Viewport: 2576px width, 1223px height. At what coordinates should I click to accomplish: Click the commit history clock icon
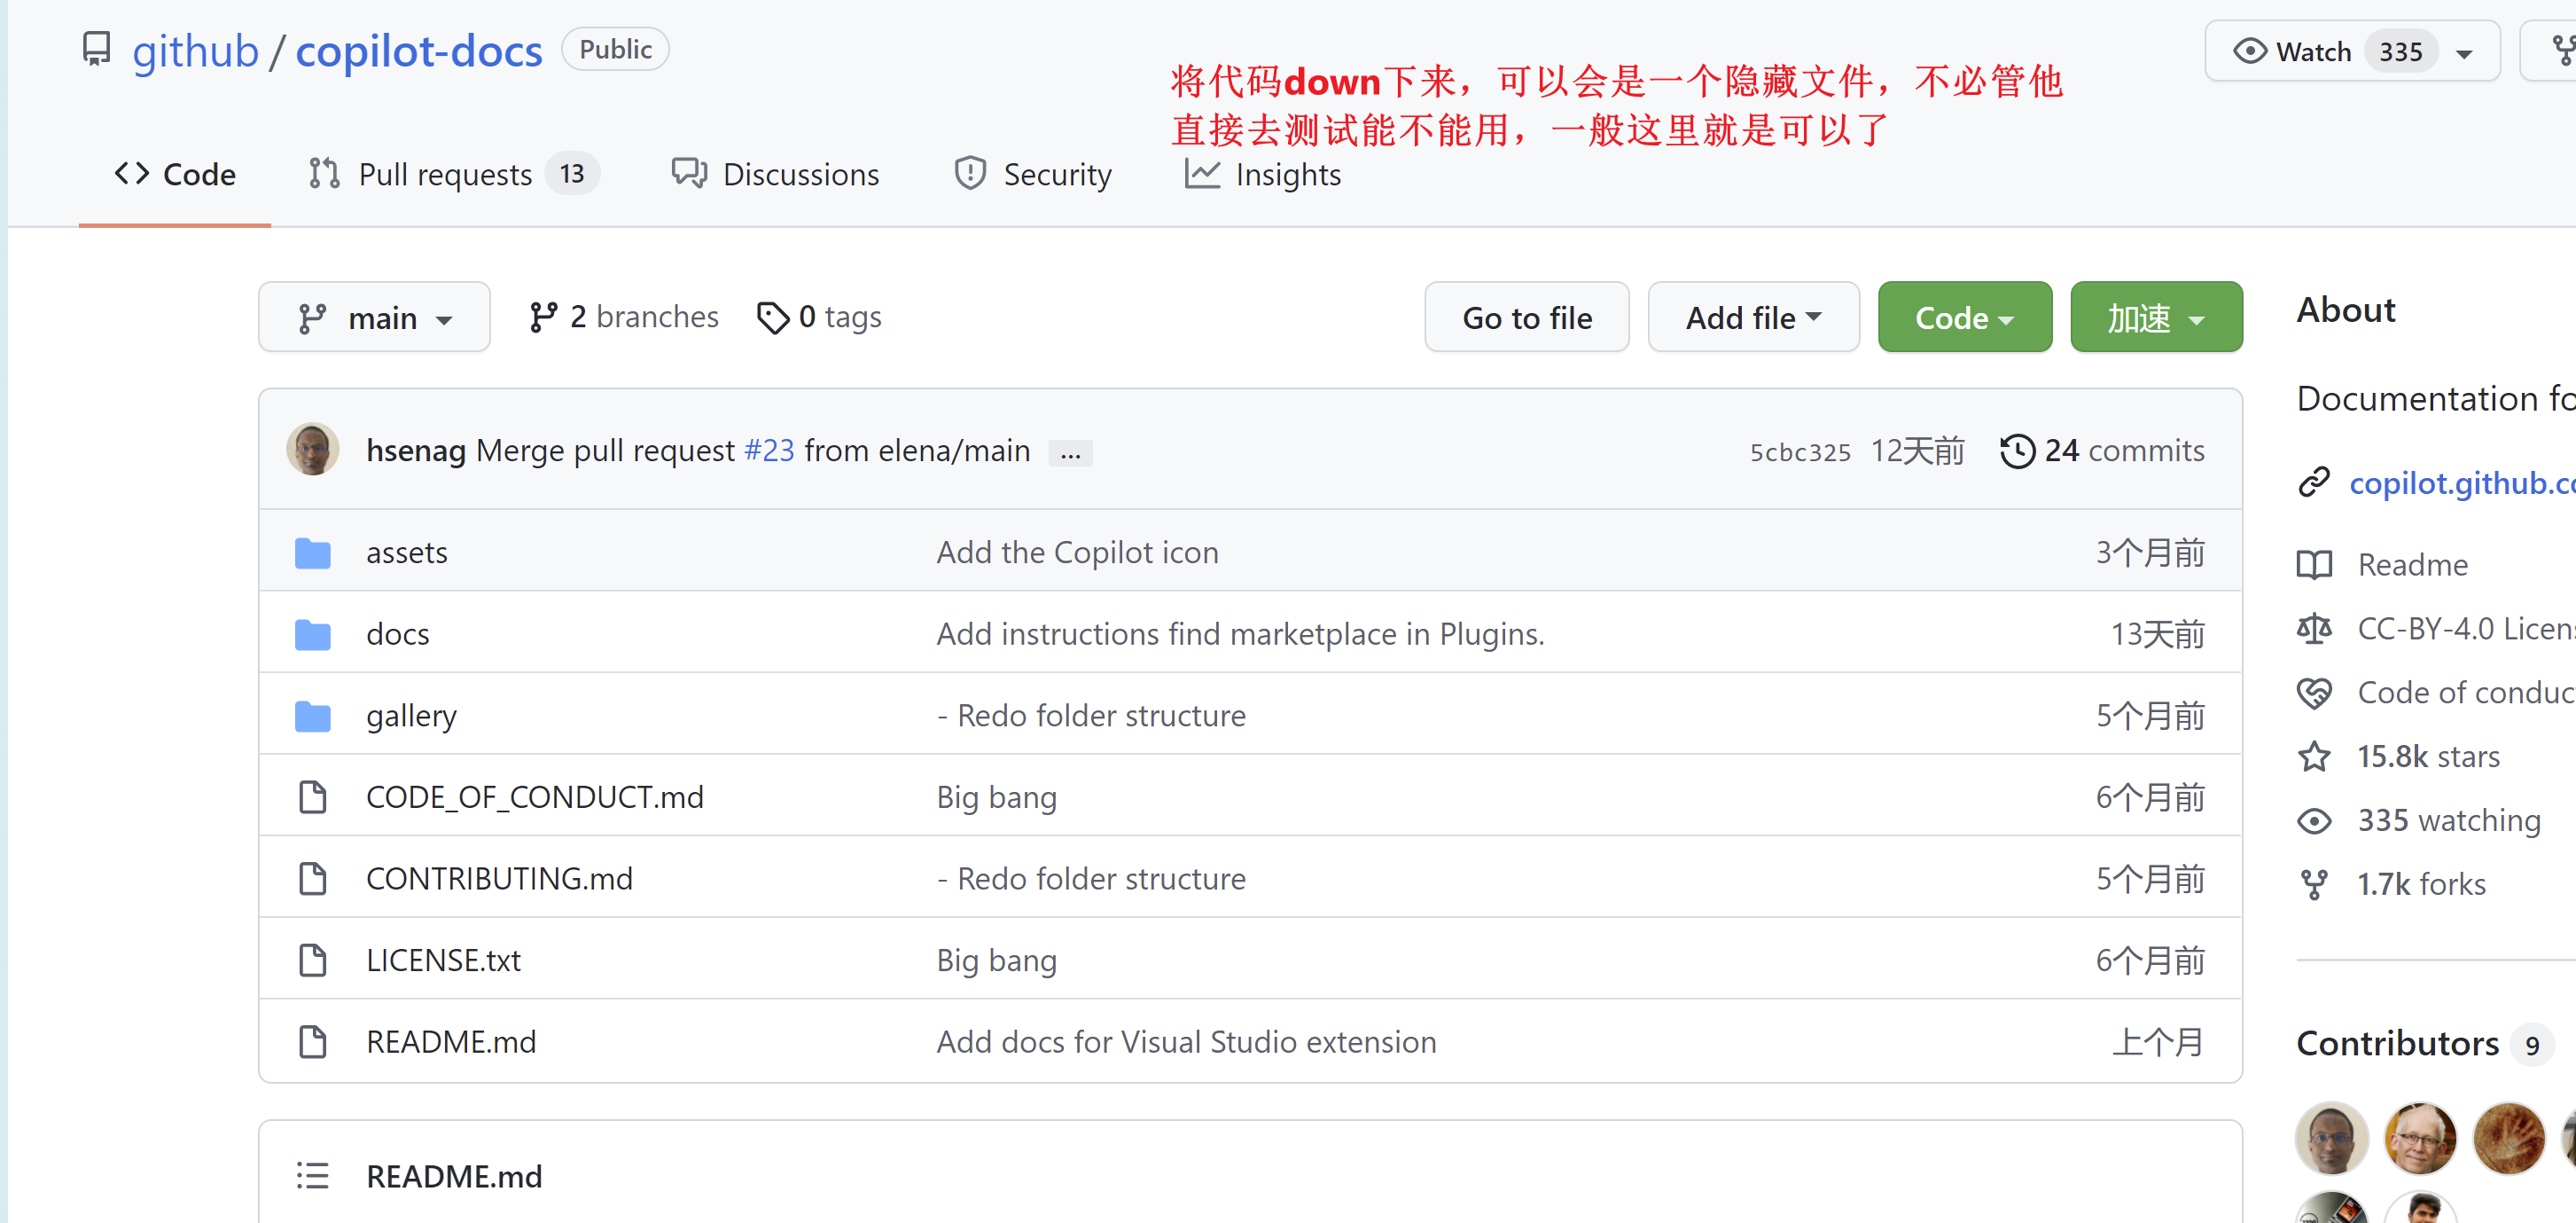click(x=2016, y=451)
